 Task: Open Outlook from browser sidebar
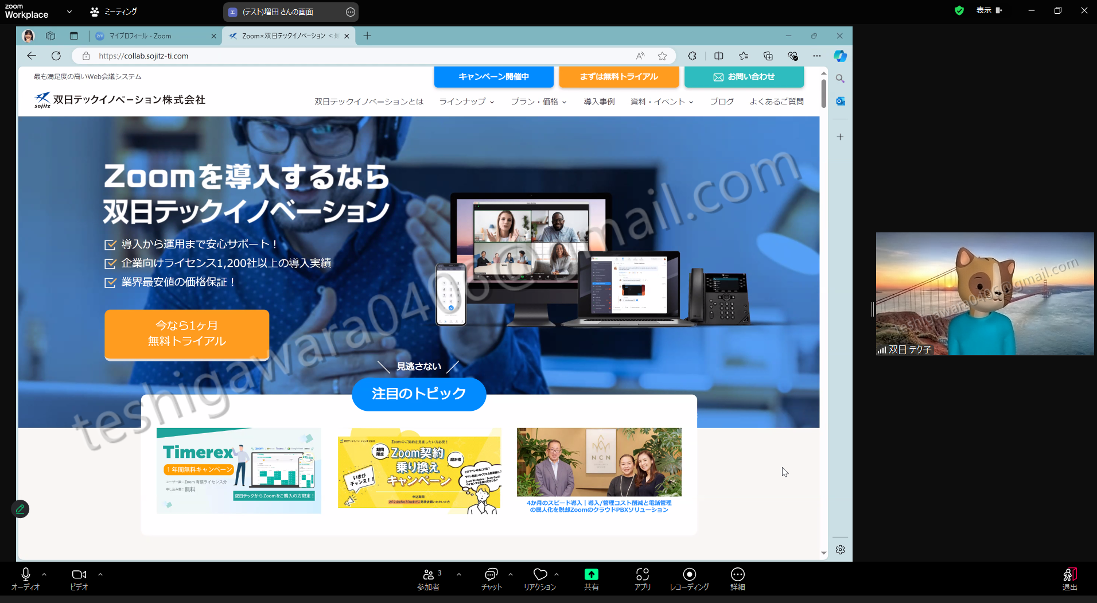coord(840,101)
